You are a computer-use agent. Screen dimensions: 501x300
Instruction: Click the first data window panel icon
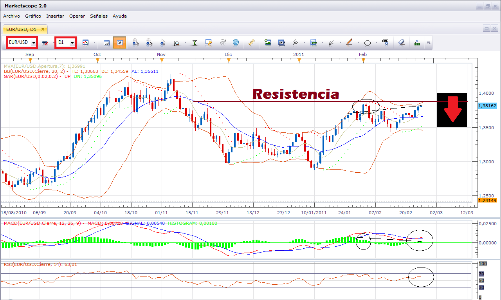[x=106, y=42]
